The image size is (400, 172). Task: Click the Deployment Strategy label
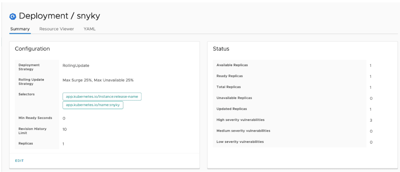coord(29,67)
